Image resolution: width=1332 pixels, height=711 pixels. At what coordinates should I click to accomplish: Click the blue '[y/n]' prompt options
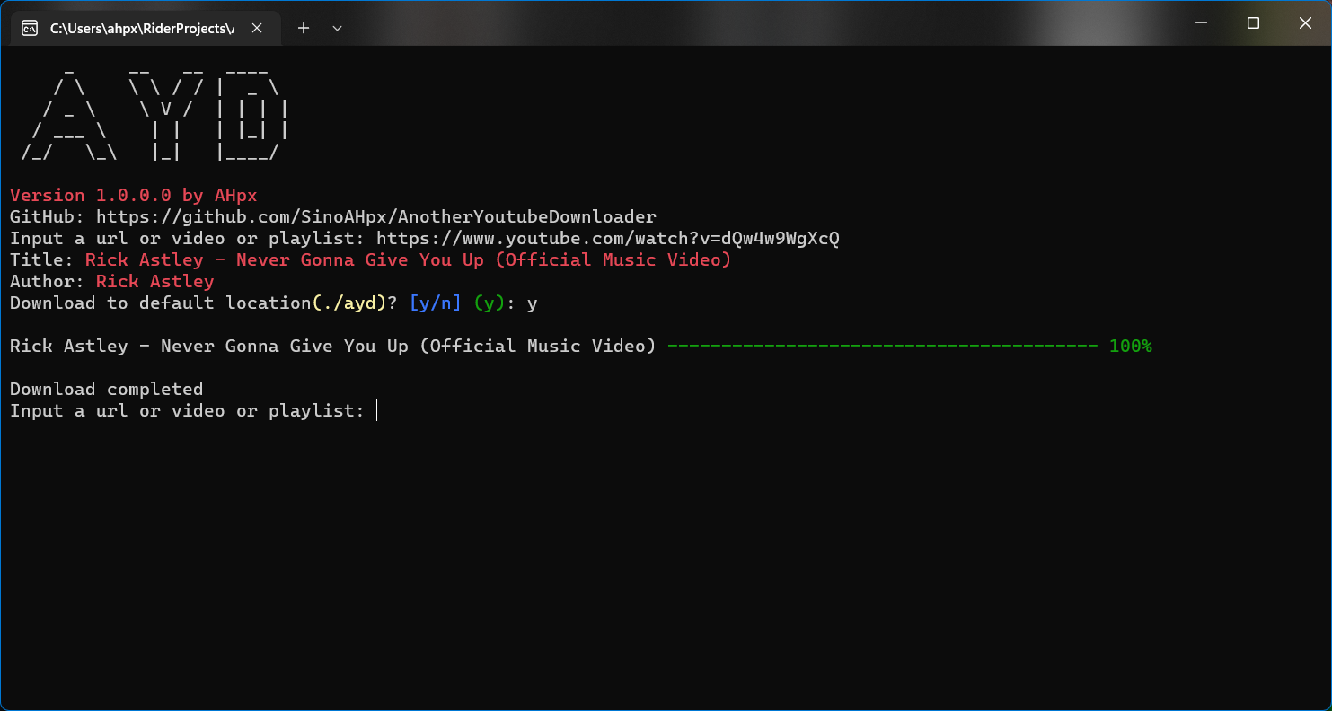(x=435, y=303)
